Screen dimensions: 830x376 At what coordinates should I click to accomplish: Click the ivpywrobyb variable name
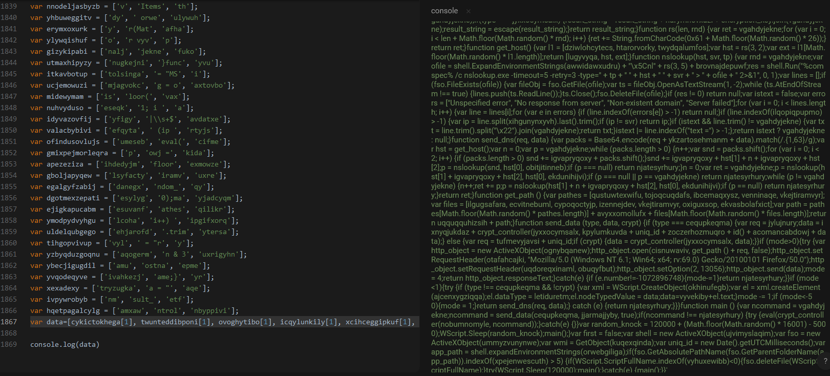coord(67,300)
